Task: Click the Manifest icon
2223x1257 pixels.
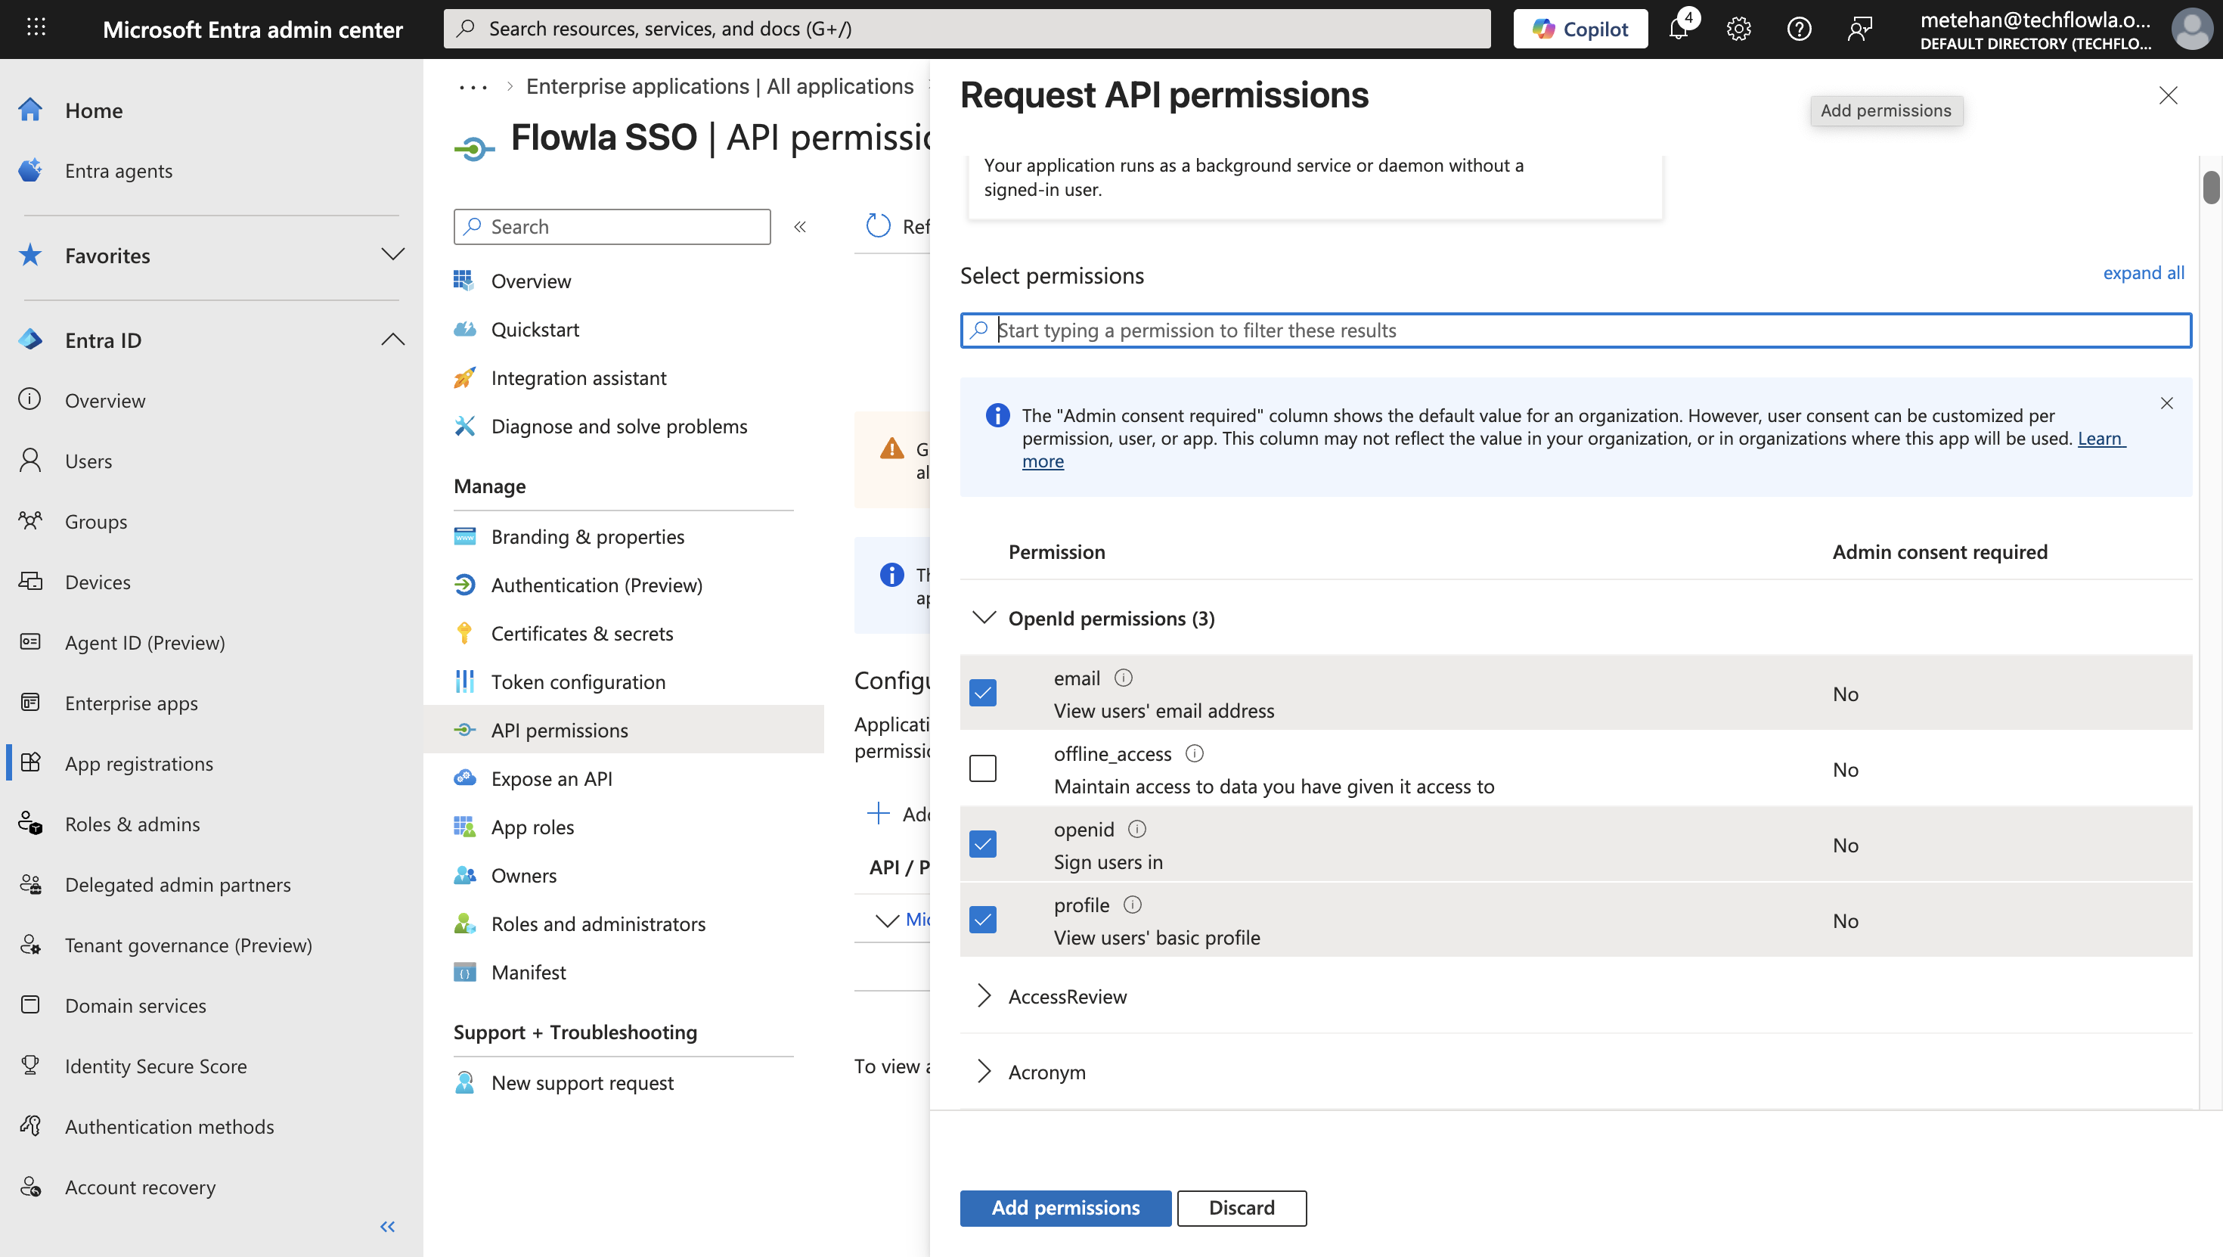Action: click(x=465, y=971)
